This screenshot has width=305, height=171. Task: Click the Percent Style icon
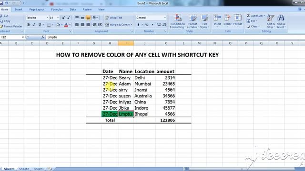(147, 25)
